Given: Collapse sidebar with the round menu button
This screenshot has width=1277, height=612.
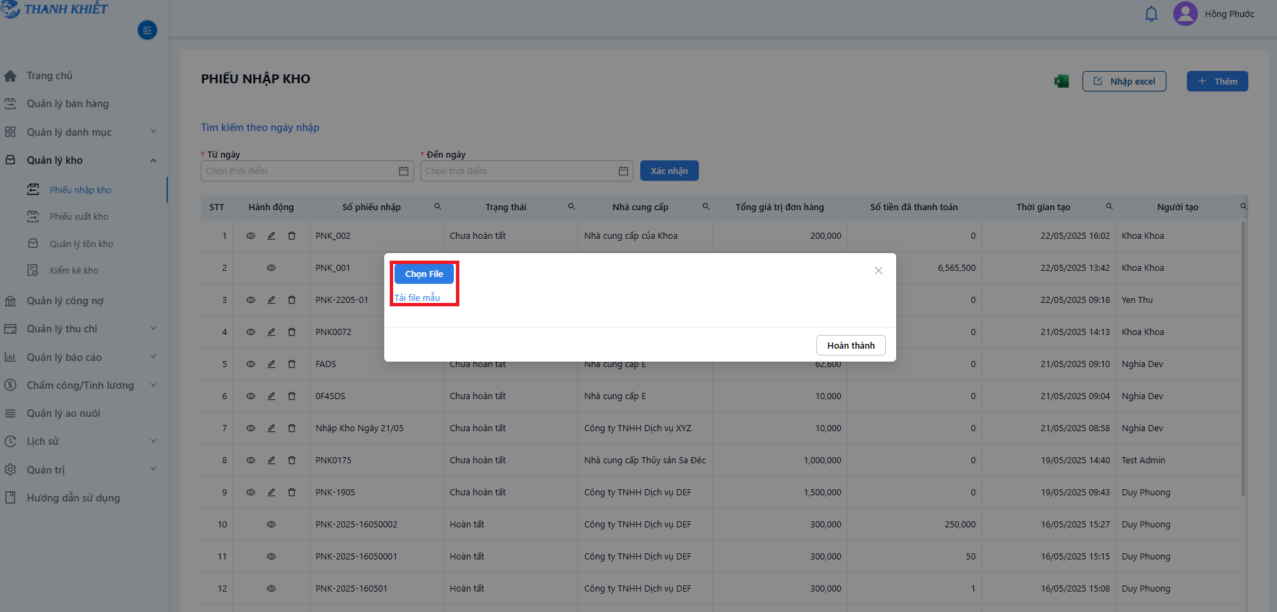Looking at the screenshot, I should (147, 30).
